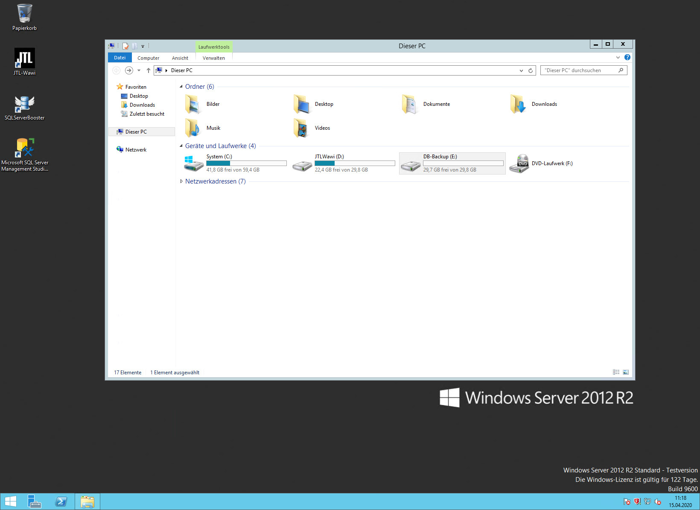Image resolution: width=700 pixels, height=510 pixels.
Task: Expand the Netzwerkadressen (7) group
Action: [181, 181]
